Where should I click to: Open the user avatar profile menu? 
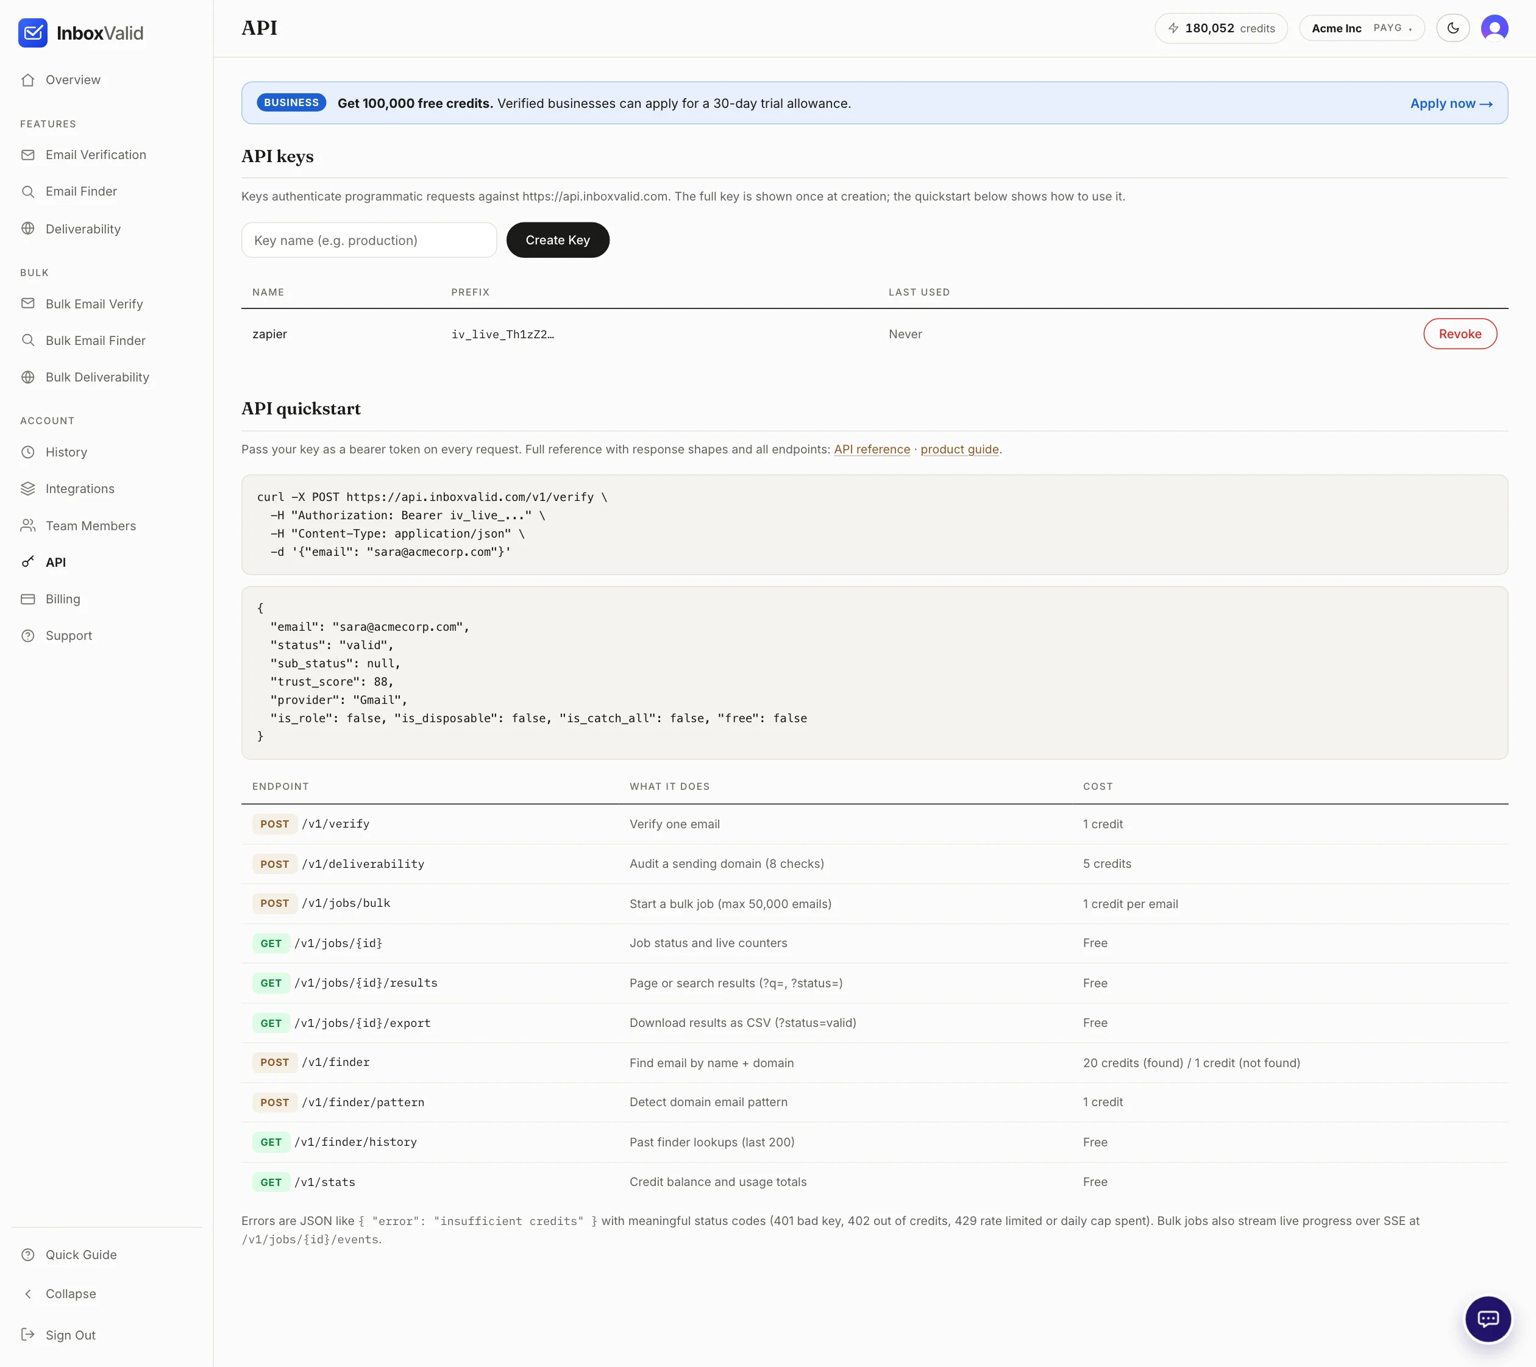1495,29
